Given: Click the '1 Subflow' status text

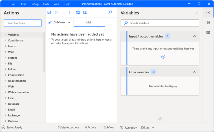Looking at the screenshot, I should click(x=108, y=127).
